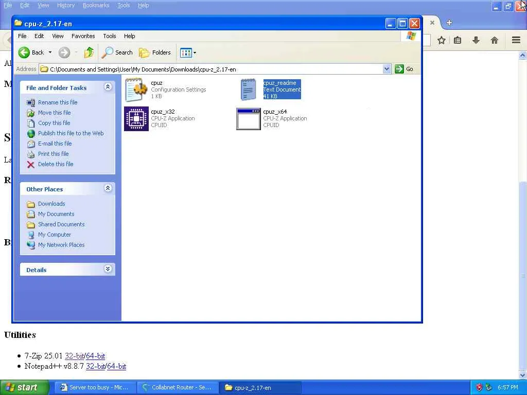Open Shared Documents in Other Places
This screenshot has width=527, height=395.
[61, 224]
